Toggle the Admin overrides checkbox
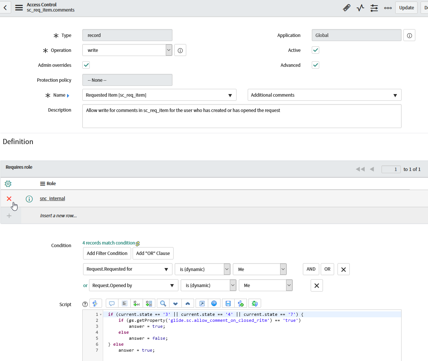 pyautogui.click(x=86, y=65)
